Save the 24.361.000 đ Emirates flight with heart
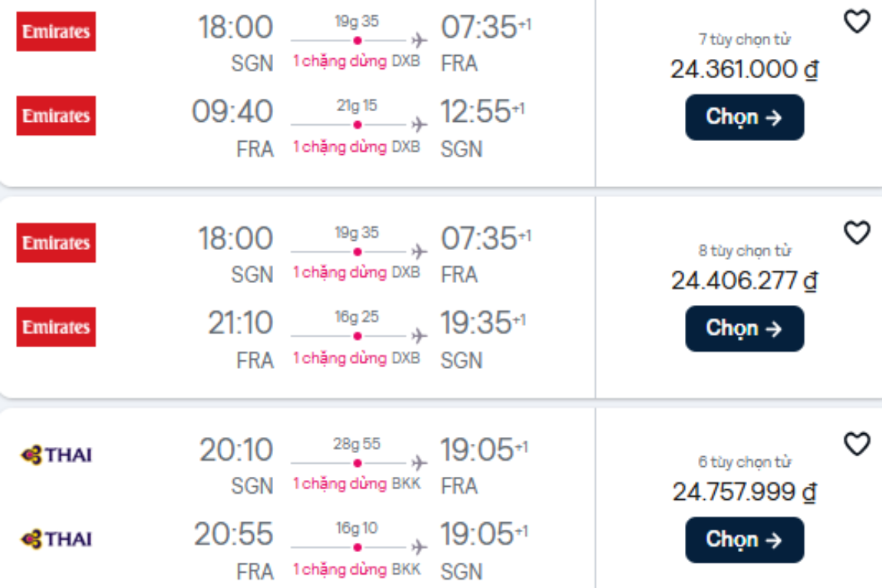 click(857, 22)
